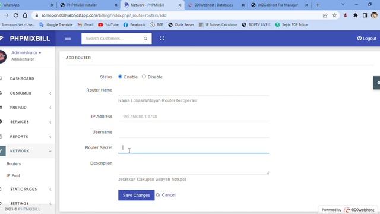Open the Dashboard menu item
Viewport: 380px width, 214px height.
(27, 78)
